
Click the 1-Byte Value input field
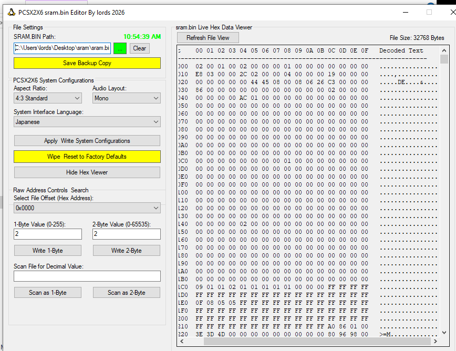tap(48, 234)
